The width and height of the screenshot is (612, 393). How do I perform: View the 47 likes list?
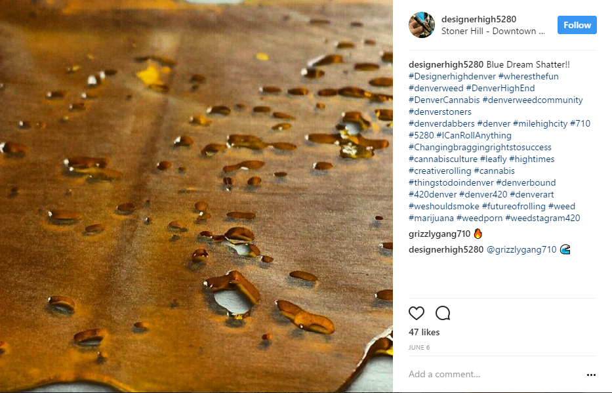point(424,332)
